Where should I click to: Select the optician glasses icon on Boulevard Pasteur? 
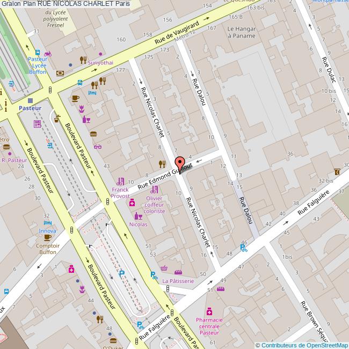pos(97,146)
